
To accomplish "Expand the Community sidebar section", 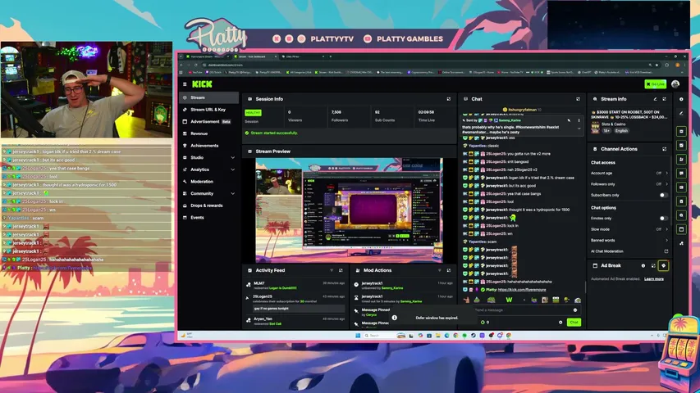I will (x=232, y=194).
